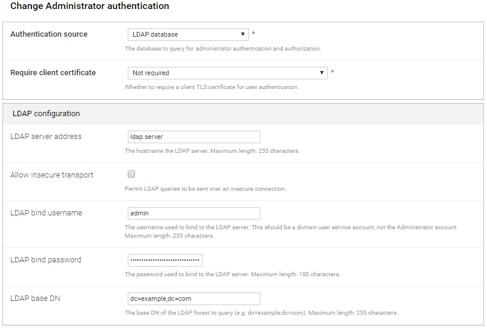Image resolution: width=487 pixels, height=328 pixels.
Task: Click the LDAP bind username label
Action: [46, 213]
